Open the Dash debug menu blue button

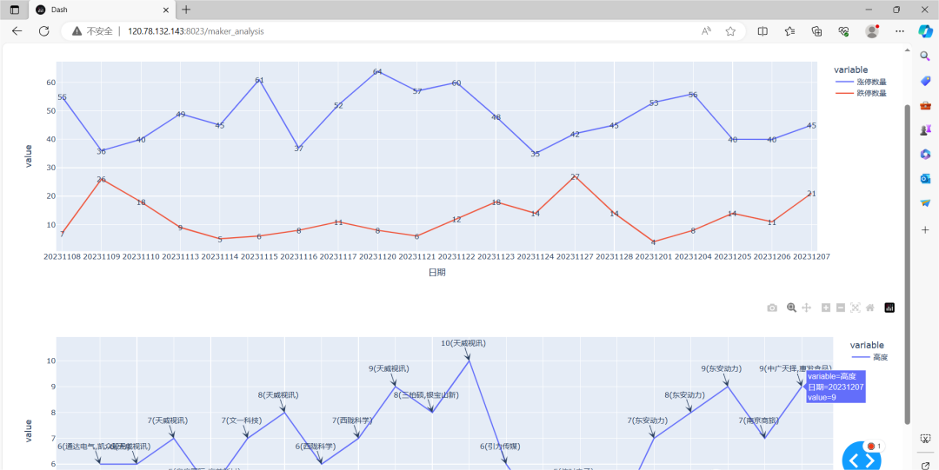pos(862,459)
